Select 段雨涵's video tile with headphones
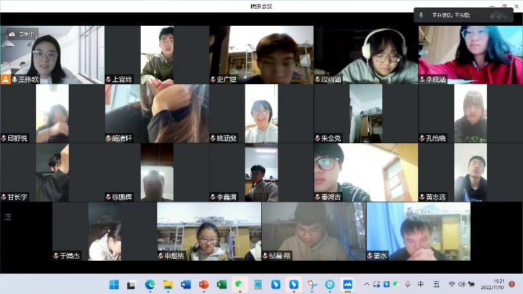The height and width of the screenshot is (294, 523). point(366,54)
